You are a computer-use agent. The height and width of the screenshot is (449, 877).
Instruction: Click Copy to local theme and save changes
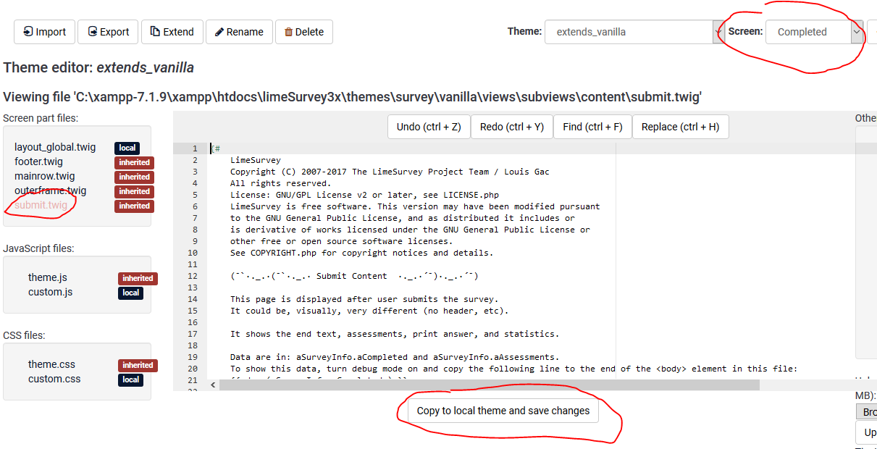[503, 411]
